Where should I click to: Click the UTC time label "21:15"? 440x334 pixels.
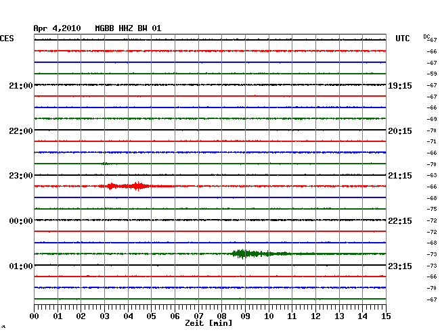point(400,176)
